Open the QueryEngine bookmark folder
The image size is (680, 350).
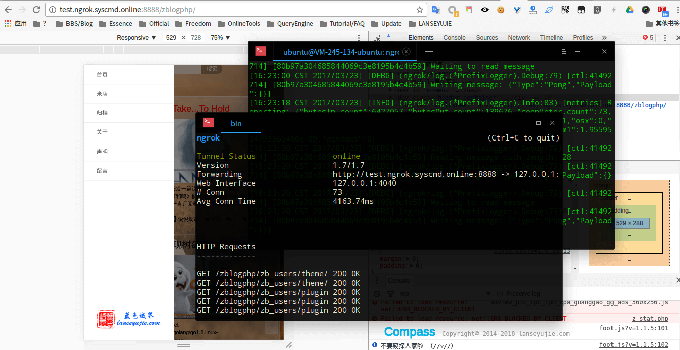[x=290, y=23]
